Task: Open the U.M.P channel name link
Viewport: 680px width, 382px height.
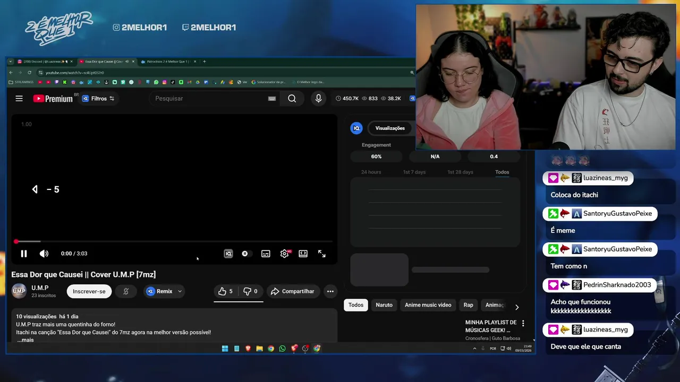Action: (x=40, y=288)
